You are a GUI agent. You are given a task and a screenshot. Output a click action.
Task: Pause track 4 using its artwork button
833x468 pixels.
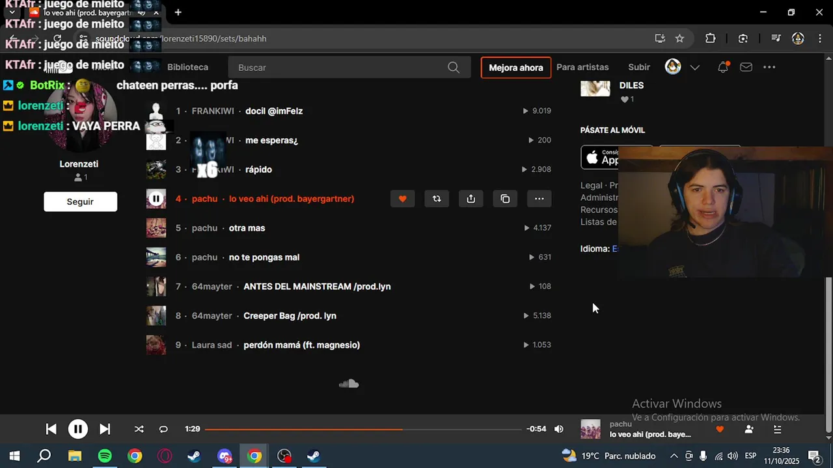click(x=156, y=199)
